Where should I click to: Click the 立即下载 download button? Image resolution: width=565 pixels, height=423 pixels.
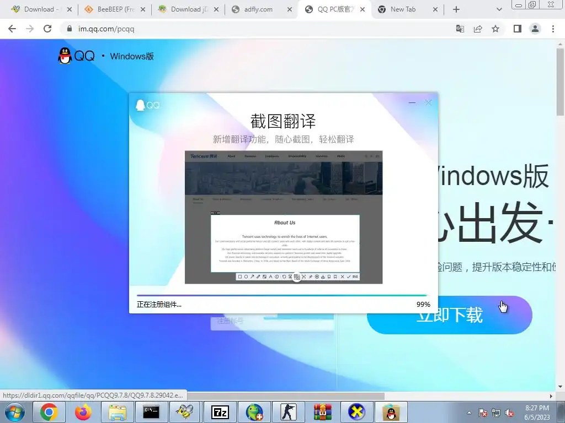tap(449, 314)
